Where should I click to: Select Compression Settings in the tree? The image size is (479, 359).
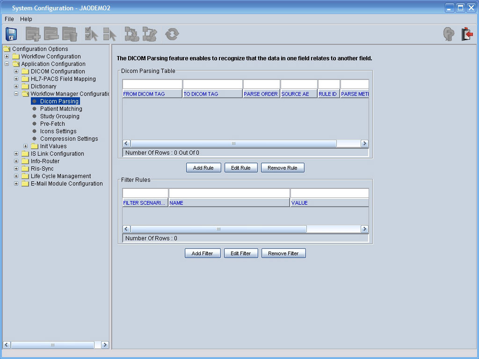[x=69, y=138]
